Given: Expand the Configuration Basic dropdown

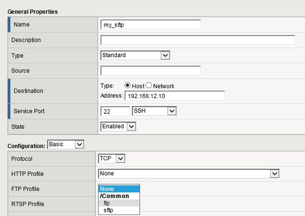Looking at the screenshot, I should [x=66, y=144].
